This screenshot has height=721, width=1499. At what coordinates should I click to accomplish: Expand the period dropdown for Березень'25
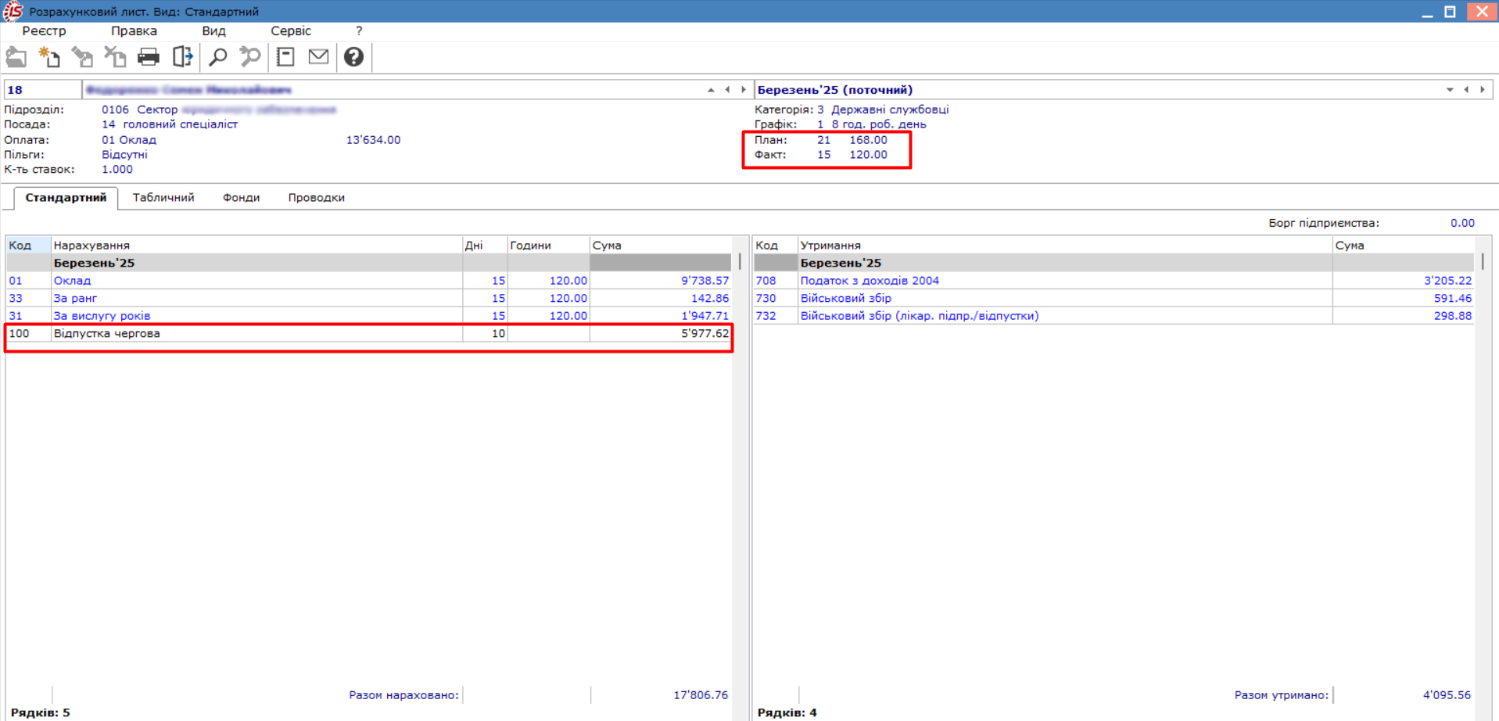[1450, 90]
